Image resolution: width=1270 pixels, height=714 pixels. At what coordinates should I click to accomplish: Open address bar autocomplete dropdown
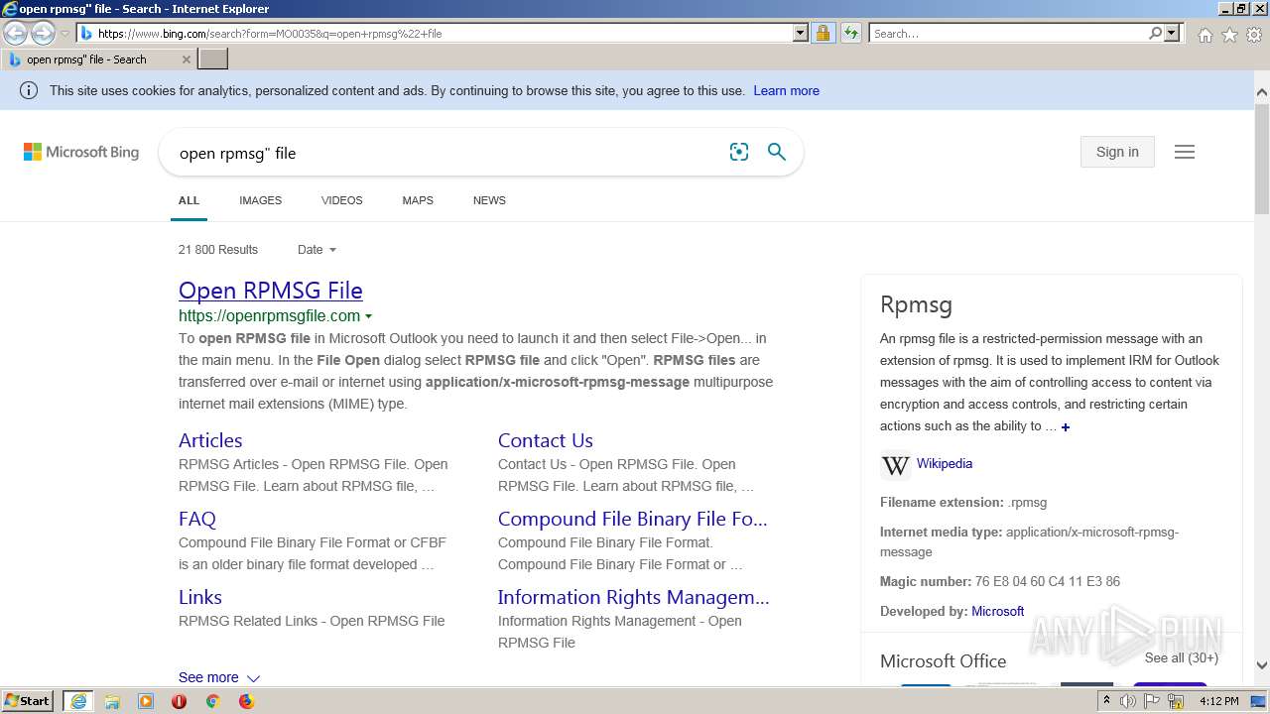[801, 33]
